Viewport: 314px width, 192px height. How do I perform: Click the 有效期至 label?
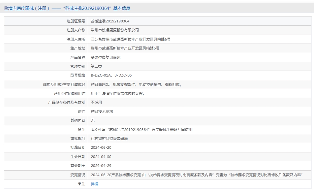point(78,166)
